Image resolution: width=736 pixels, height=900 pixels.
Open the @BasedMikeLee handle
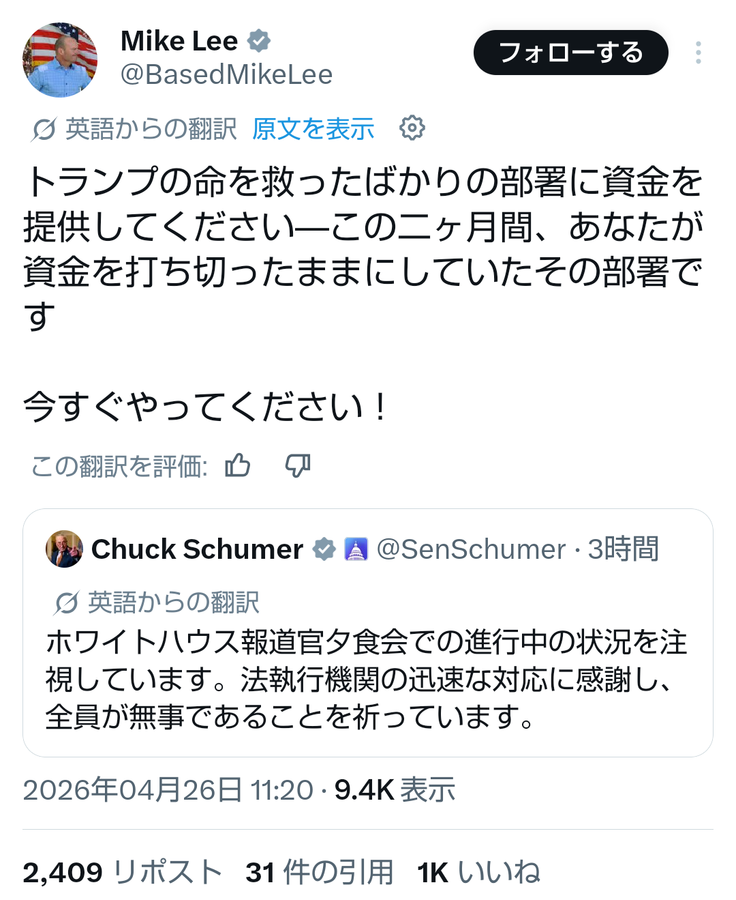click(226, 74)
